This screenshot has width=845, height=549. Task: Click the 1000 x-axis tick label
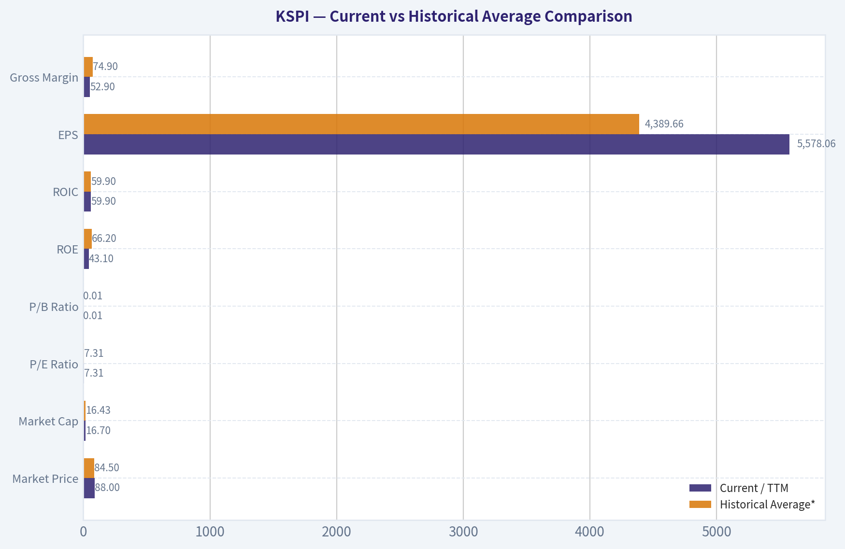[210, 532]
